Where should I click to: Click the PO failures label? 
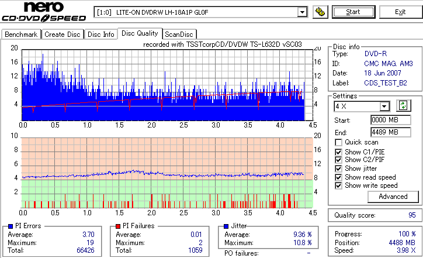241,253
